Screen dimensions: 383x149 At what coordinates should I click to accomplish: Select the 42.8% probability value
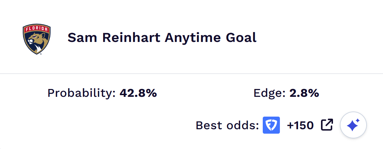tap(138, 93)
